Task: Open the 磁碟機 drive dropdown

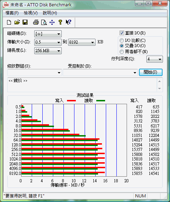Action: click(48, 34)
